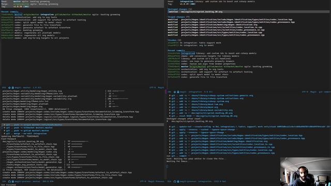Select left commit 'models: regenerate all plantuml models'
Viewport: 331px width, 186px height.
coord(31,33)
